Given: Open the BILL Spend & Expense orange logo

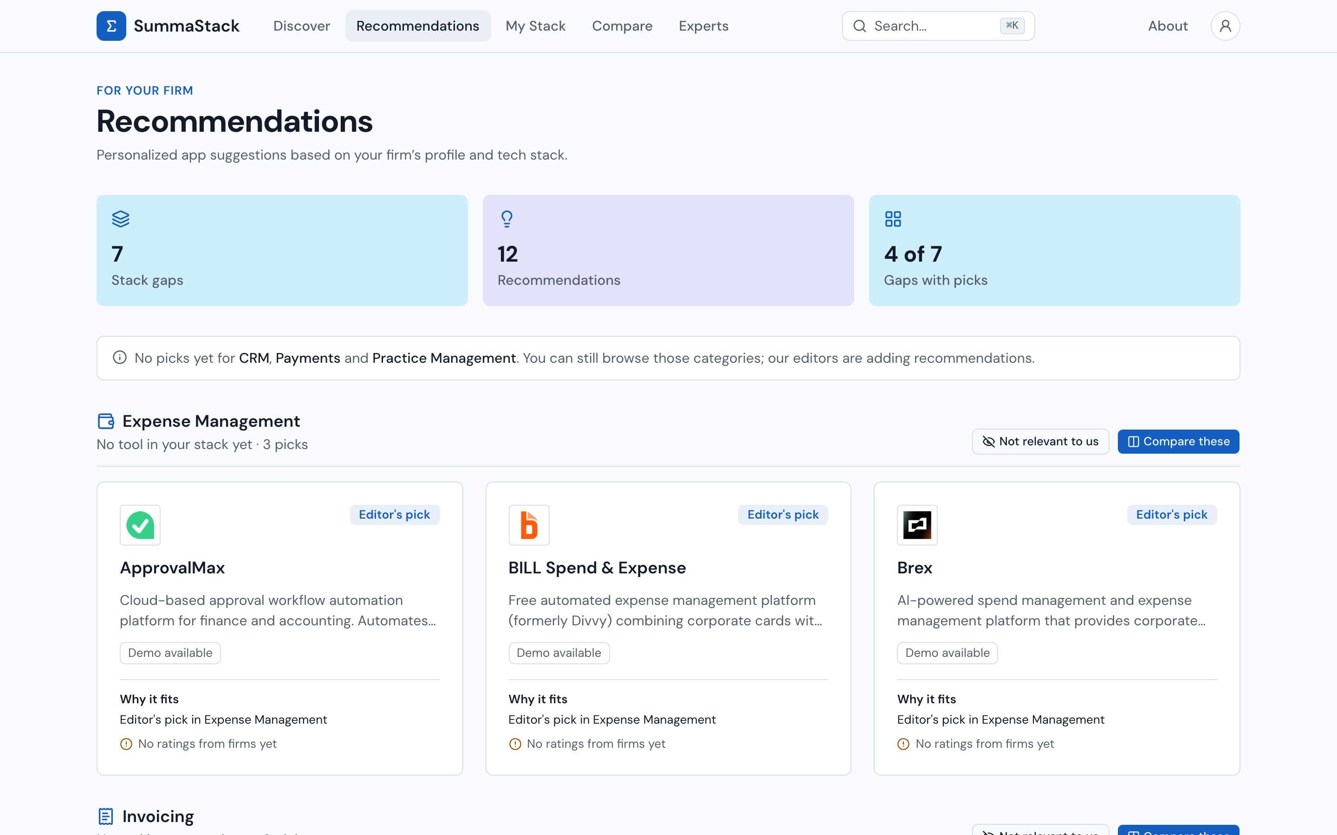Looking at the screenshot, I should [x=529, y=525].
